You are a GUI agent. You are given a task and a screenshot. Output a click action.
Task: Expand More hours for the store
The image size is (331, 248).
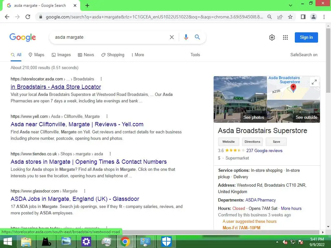pyautogui.click(x=291, y=208)
